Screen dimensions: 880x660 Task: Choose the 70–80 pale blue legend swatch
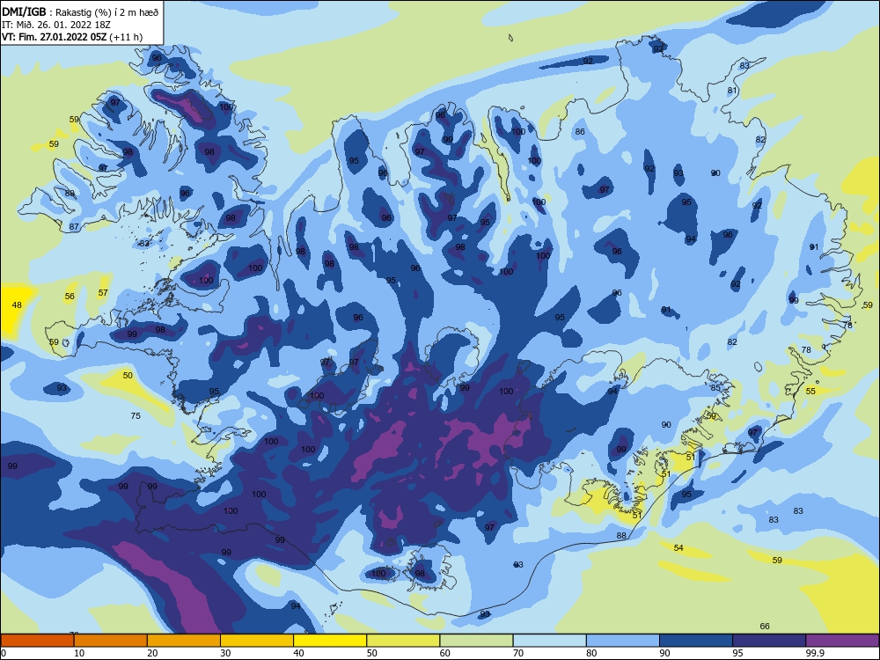click(549, 641)
